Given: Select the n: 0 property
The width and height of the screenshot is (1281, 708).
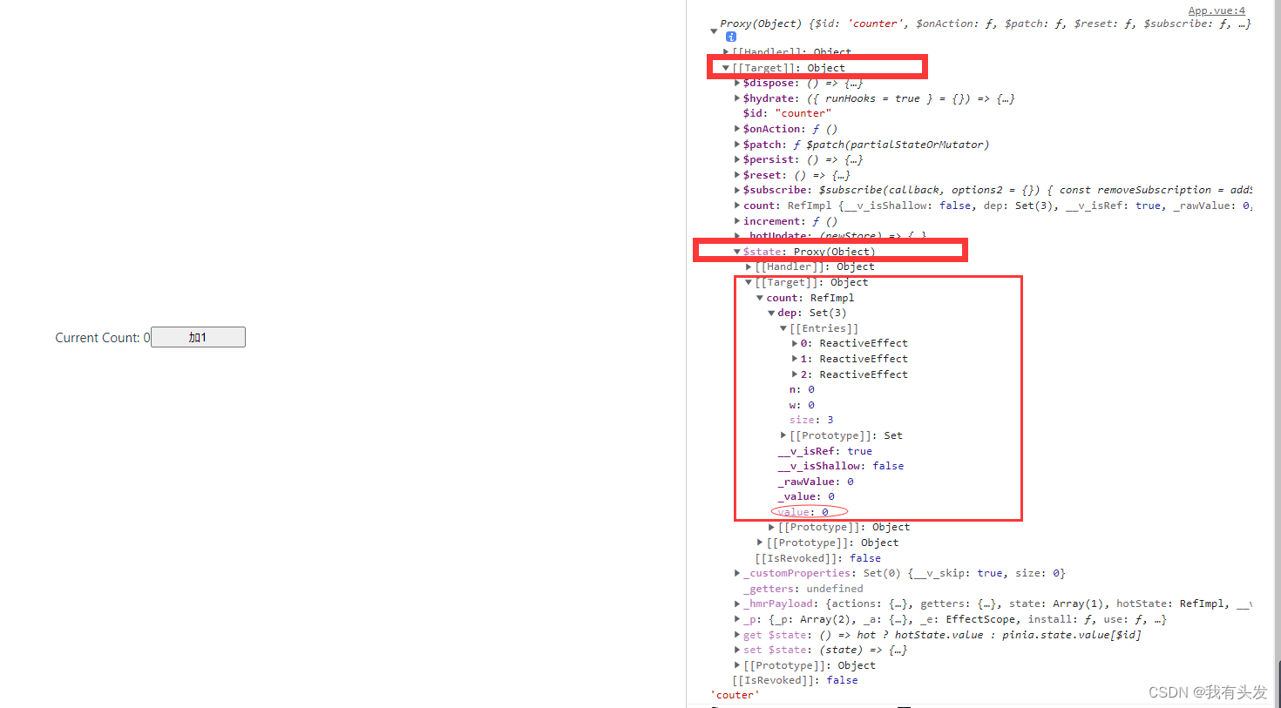Looking at the screenshot, I should click(802, 389).
